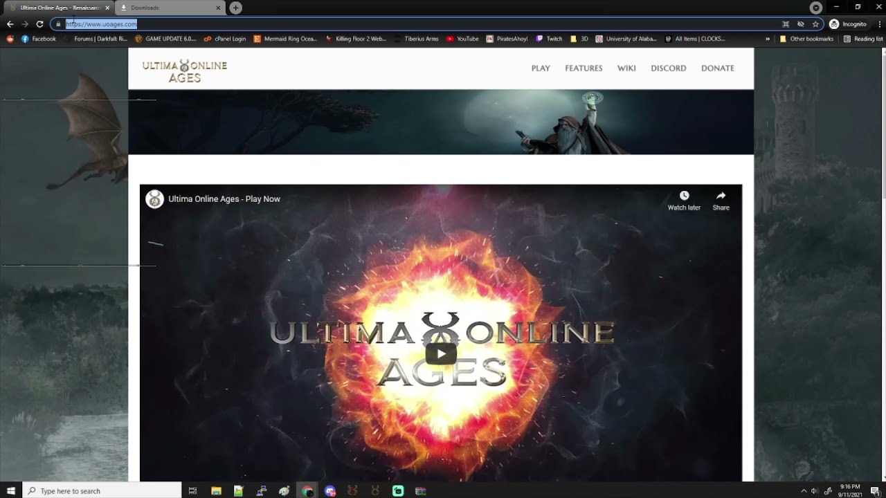
Task: Open the Forums Darkfall bookmark
Action: point(96,39)
